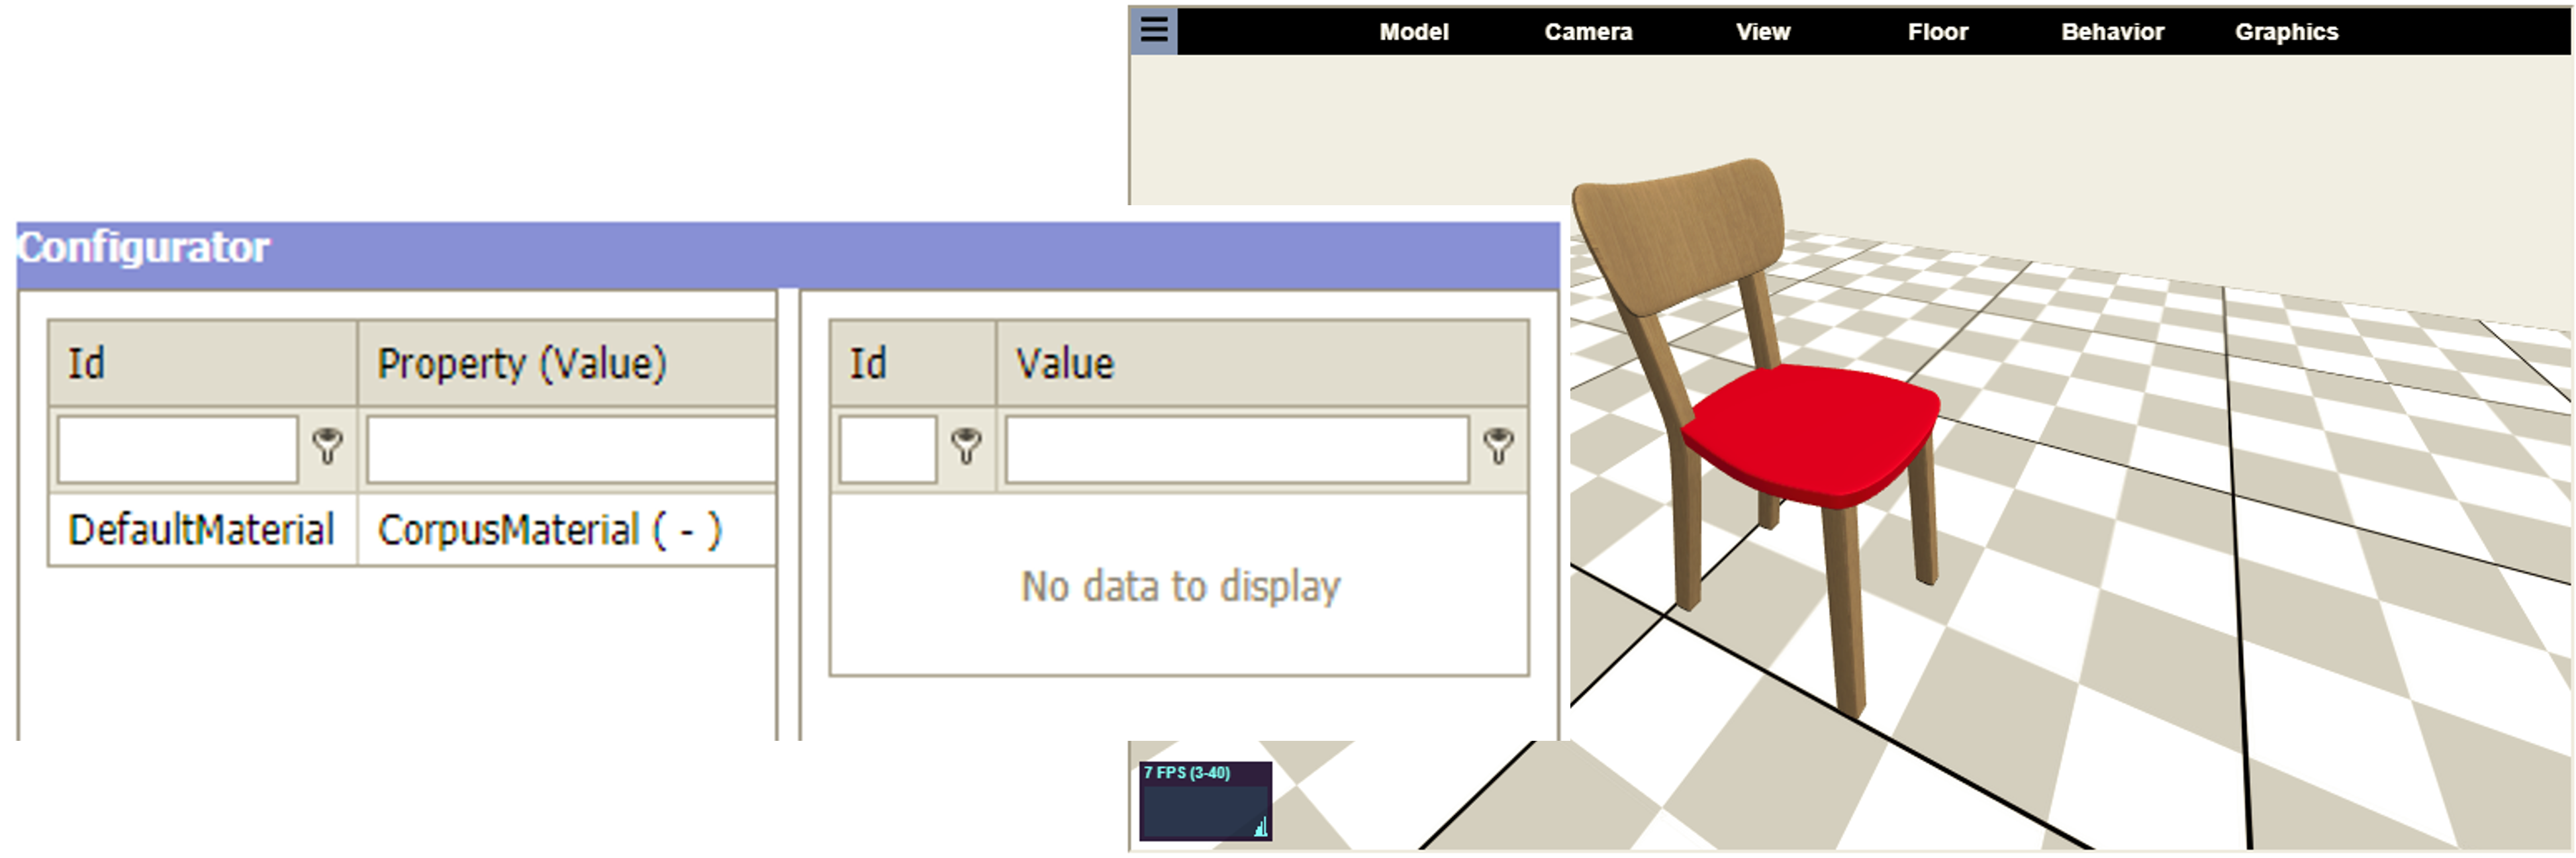Screen dimensions: 2576x858
Task: Click the red chair seat in viewport
Action: pyautogui.click(x=1810, y=430)
